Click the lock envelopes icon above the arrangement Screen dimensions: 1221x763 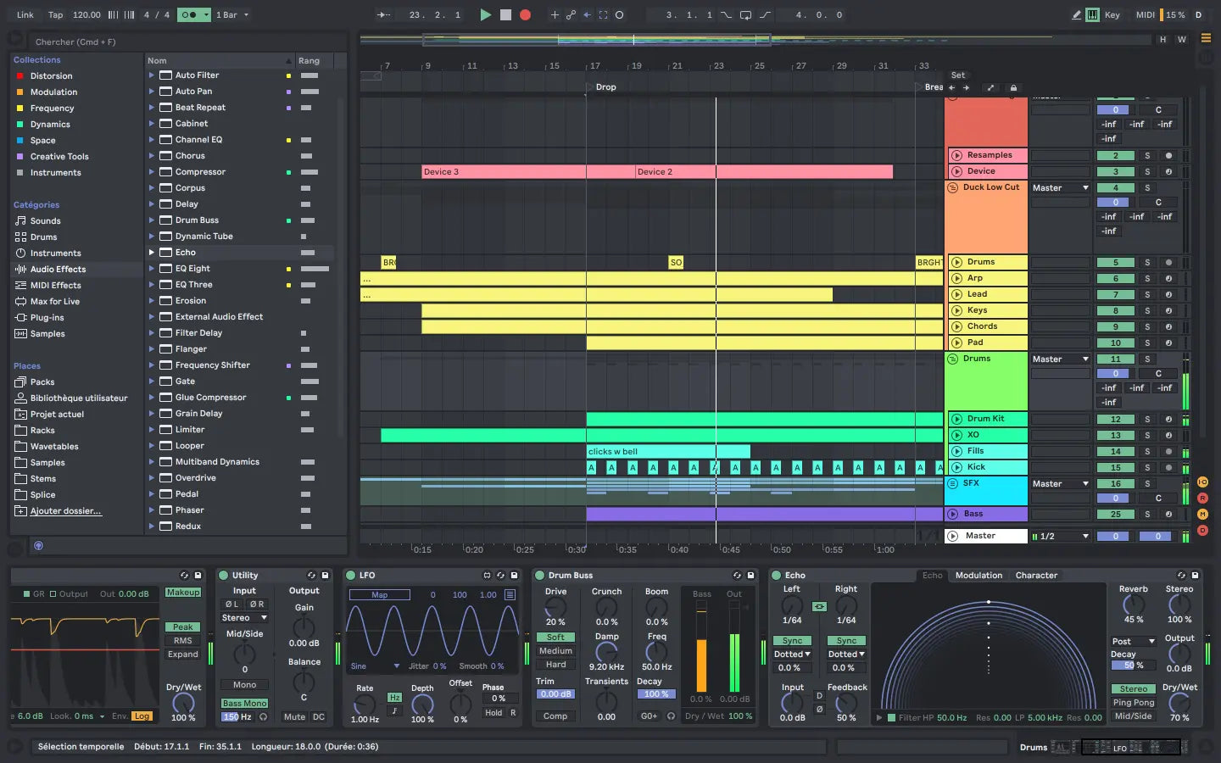1012,87
